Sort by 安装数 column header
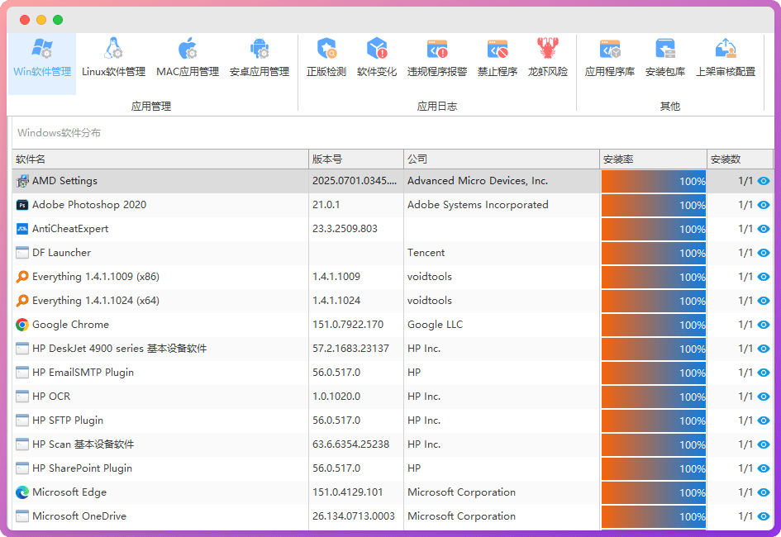The image size is (781, 537). point(740,159)
